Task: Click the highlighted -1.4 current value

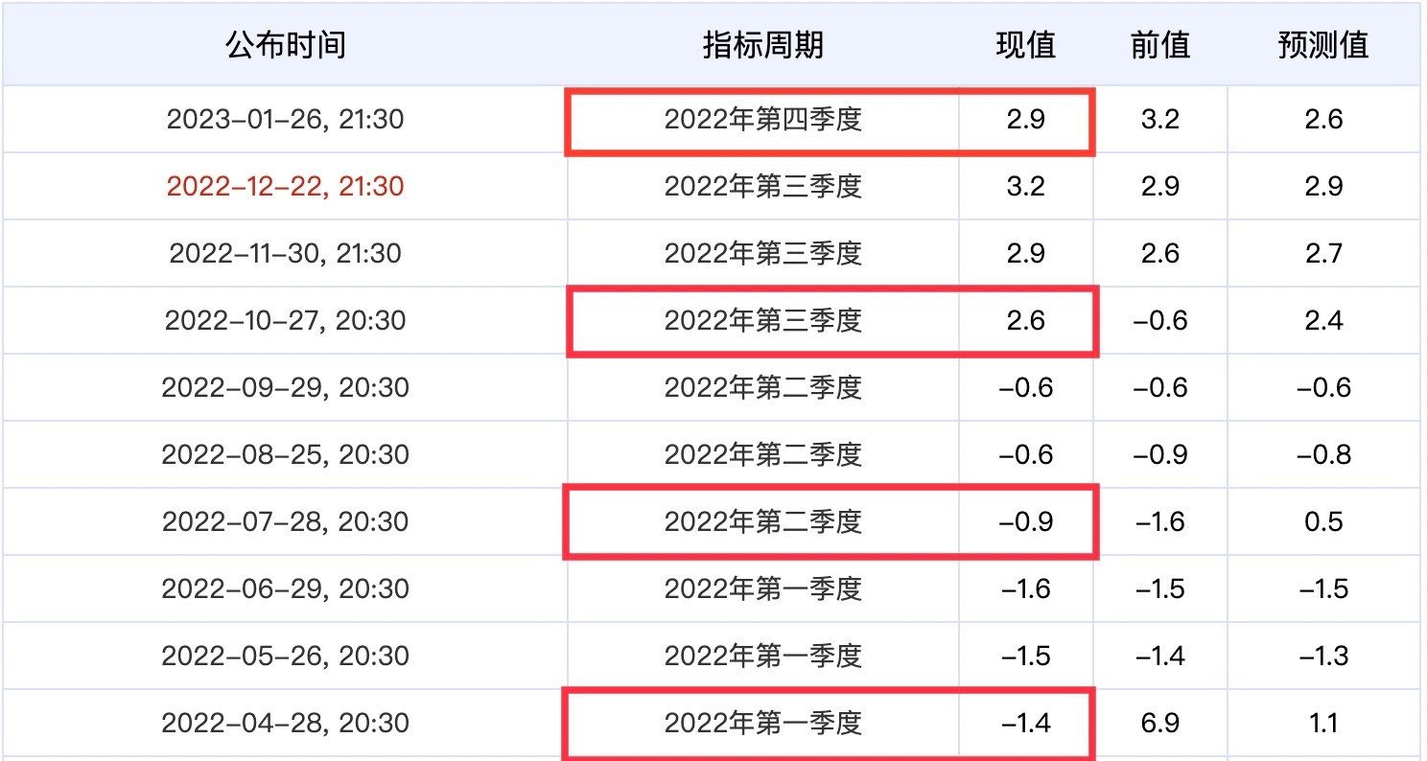Action: tap(1025, 723)
